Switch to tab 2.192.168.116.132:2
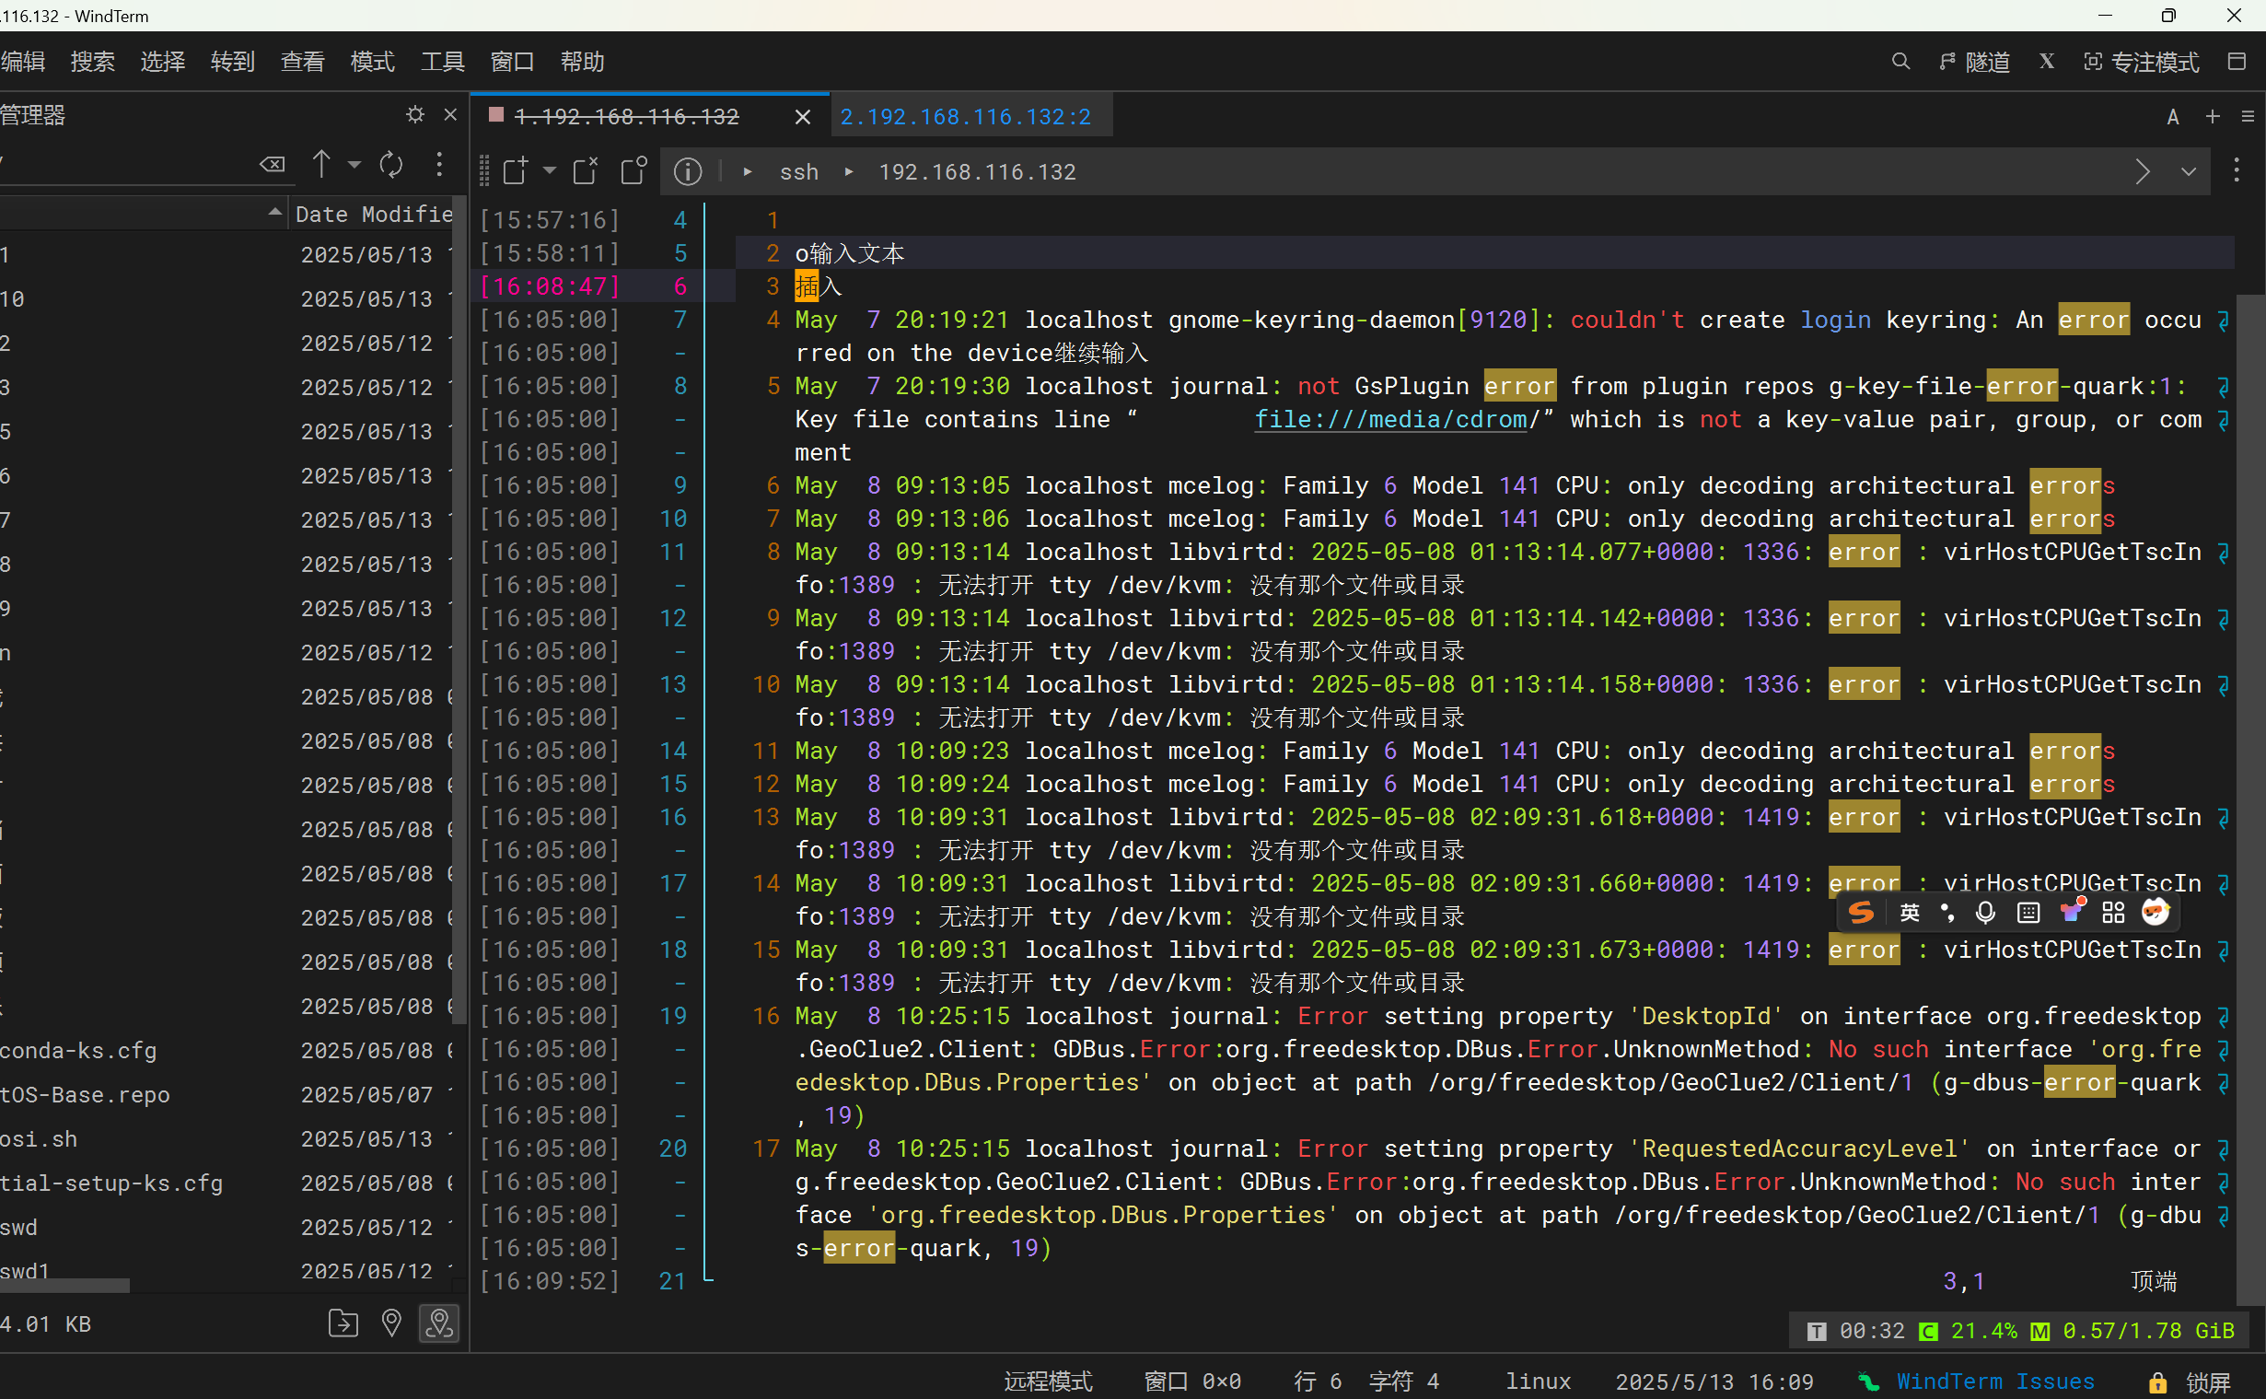 point(965,117)
